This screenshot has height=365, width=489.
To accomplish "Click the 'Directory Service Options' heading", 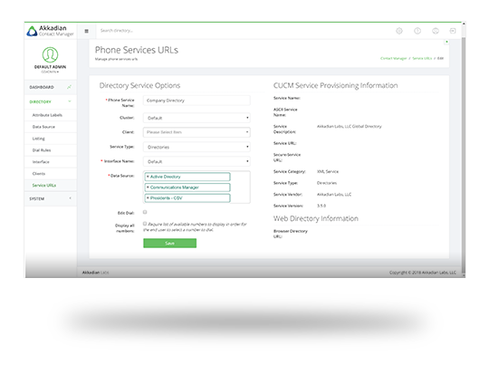I will (139, 85).
